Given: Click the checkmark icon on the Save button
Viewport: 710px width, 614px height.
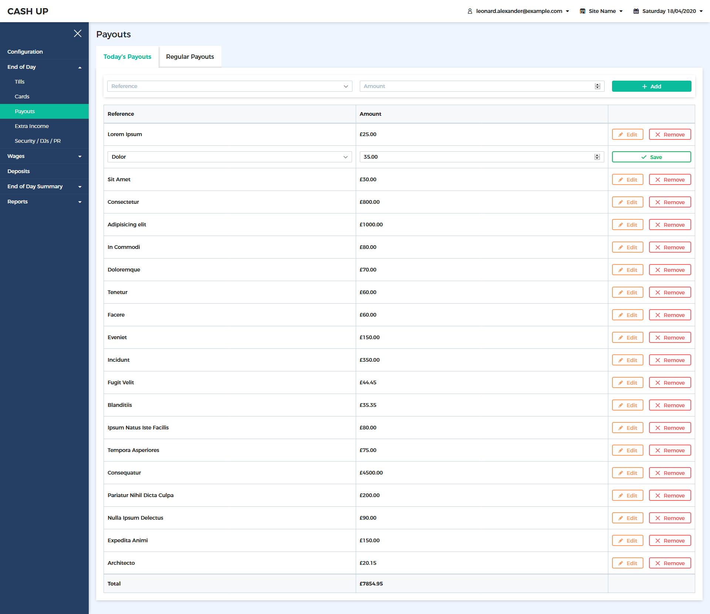Looking at the screenshot, I should point(644,157).
